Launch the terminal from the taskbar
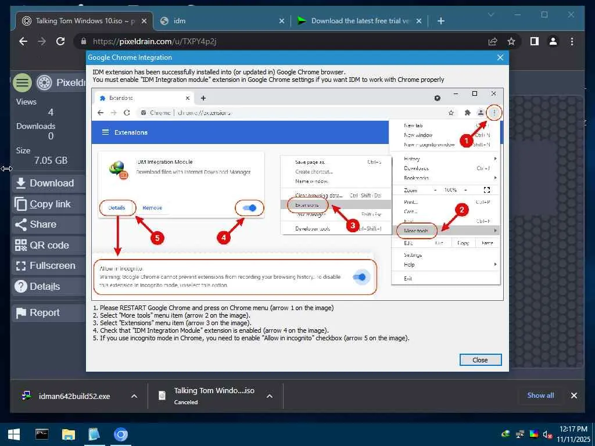 coord(42,434)
